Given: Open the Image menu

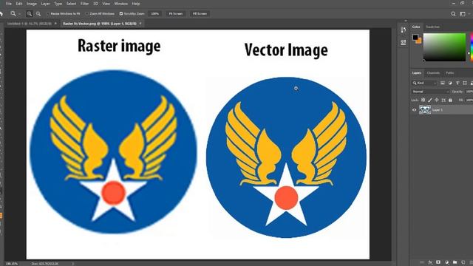Looking at the screenshot, I should pyautogui.click(x=32, y=4).
